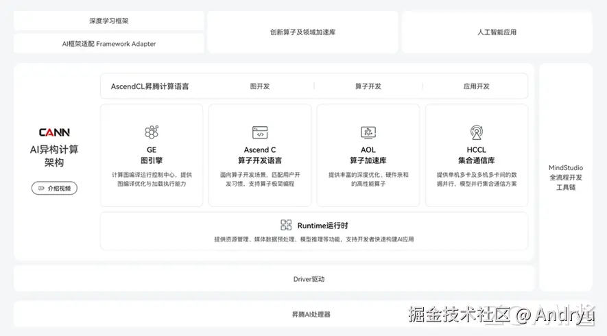This screenshot has height=336, width=607.
Task: Click AscendCL昇腾计算语言 label
Action: tap(150, 86)
